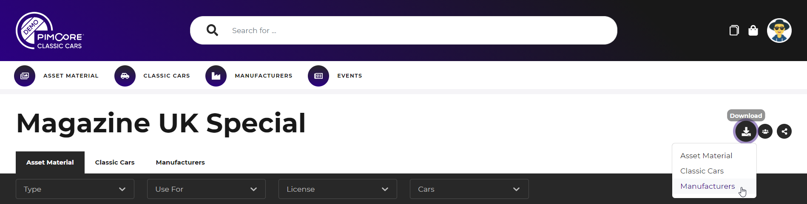
Task: Go to EVENTS navigation link
Action: (x=350, y=76)
